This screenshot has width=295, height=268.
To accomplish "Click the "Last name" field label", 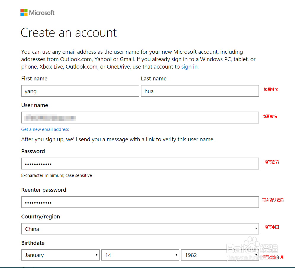I will pos(154,79).
